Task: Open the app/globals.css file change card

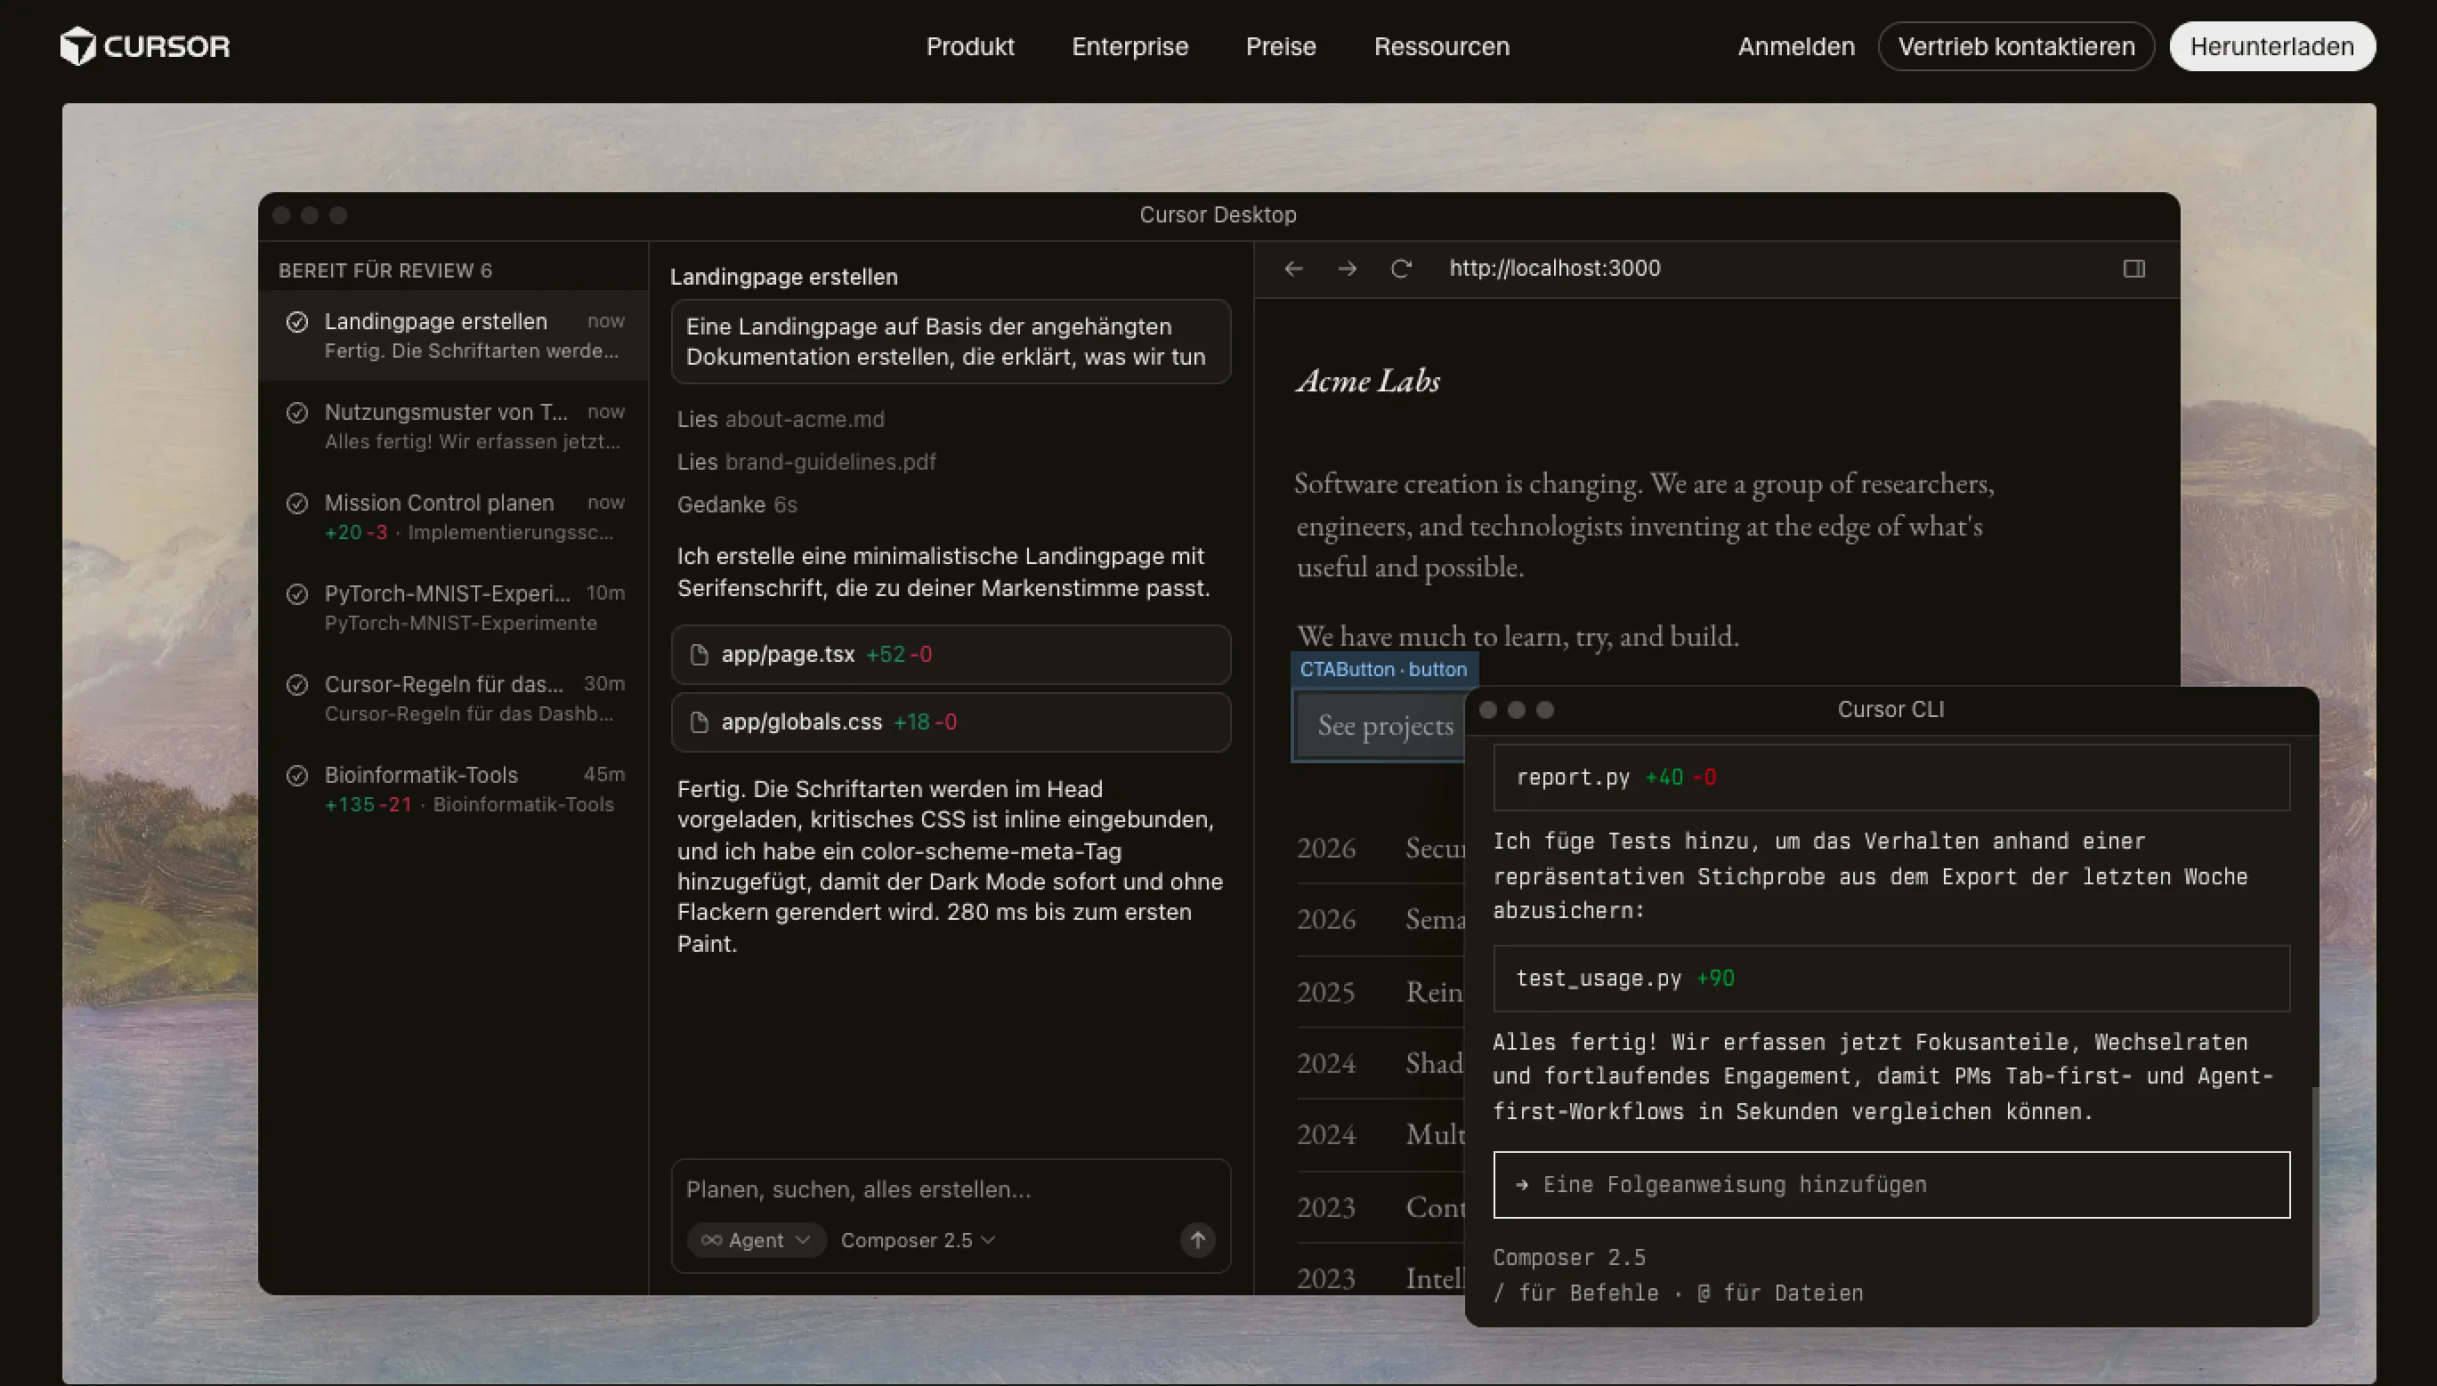Action: click(951, 722)
